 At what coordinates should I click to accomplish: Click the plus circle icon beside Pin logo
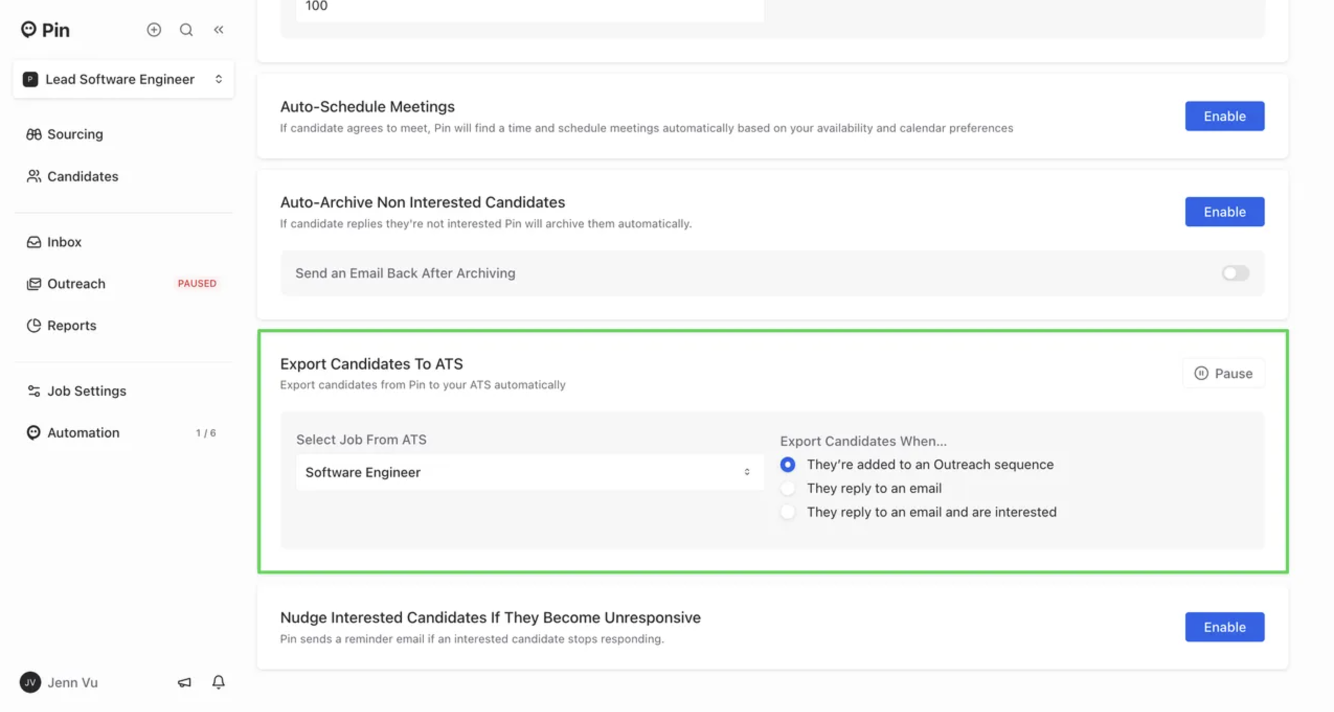click(x=154, y=30)
